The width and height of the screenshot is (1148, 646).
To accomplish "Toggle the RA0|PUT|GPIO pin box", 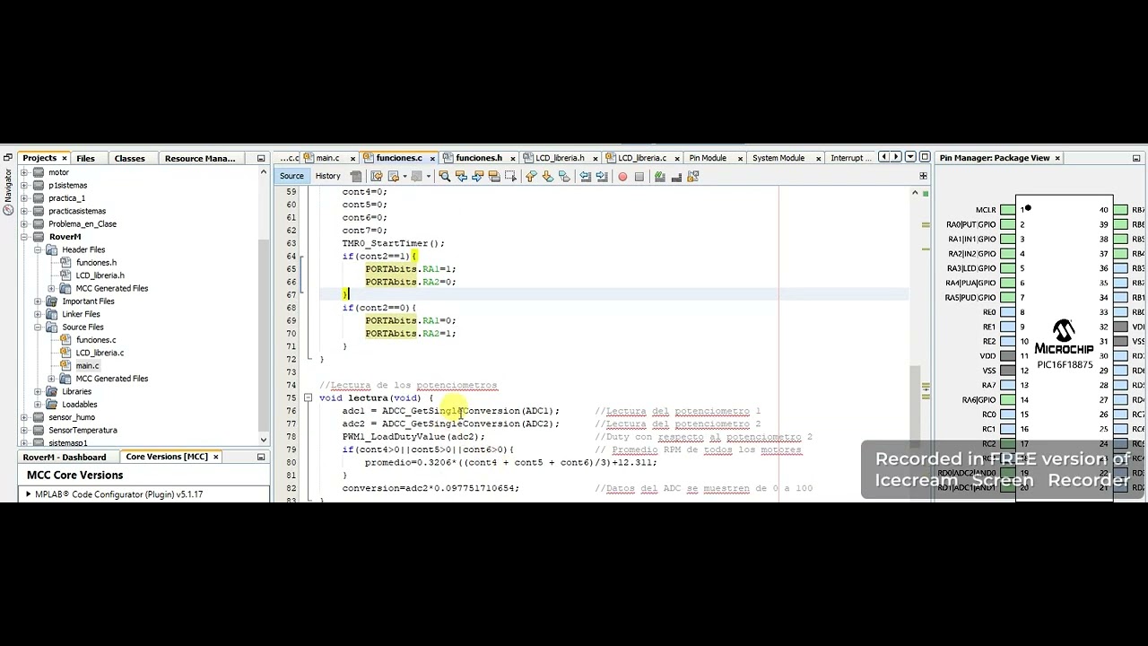I will click(x=1007, y=224).
